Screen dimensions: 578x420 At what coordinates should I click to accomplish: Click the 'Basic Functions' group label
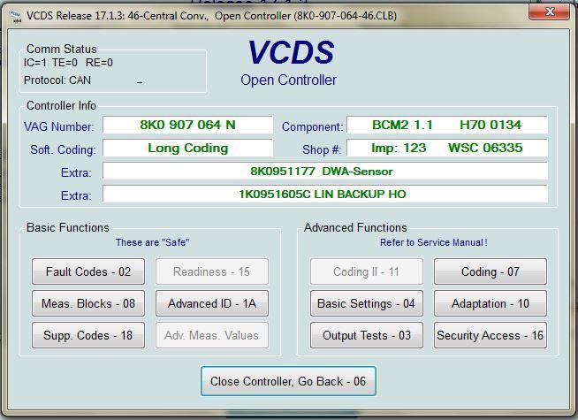(68, 227)
